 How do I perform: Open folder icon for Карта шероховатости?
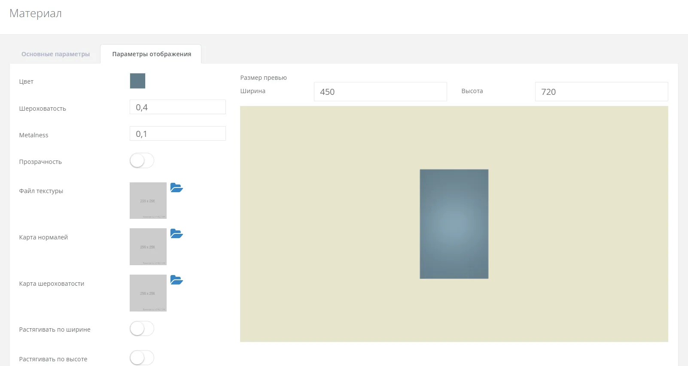pyautogui.click(x=177, y=280)
